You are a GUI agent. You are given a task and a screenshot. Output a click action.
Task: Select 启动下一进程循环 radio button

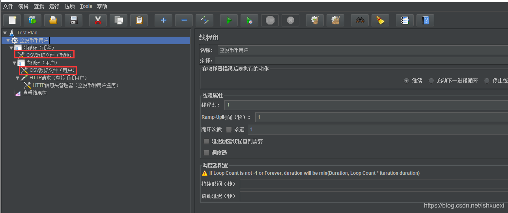pos(431,80)
